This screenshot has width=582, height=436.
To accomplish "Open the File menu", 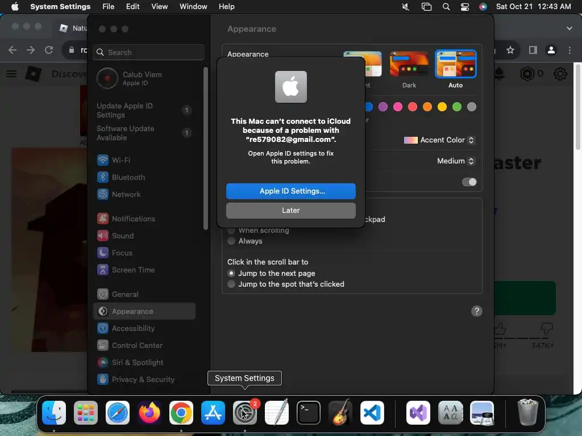I will click(x=108, y=7).
